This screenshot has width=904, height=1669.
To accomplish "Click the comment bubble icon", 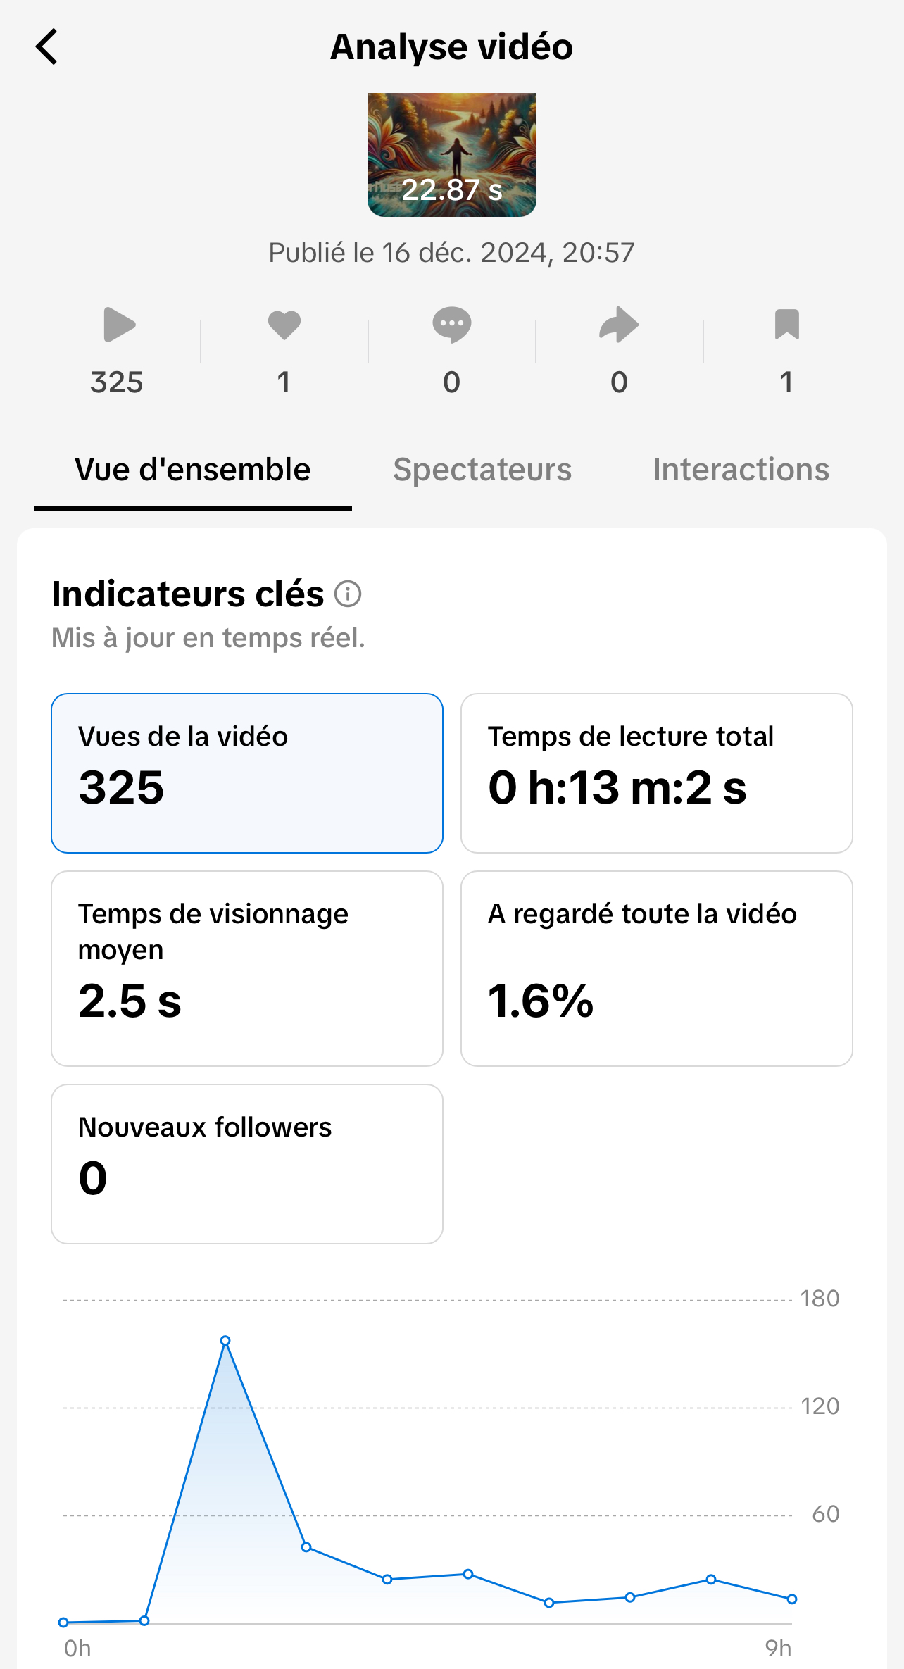I will (x=452, y=325).
